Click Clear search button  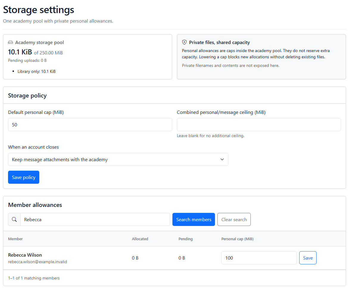pyautogui.click(x=234, y=220)
